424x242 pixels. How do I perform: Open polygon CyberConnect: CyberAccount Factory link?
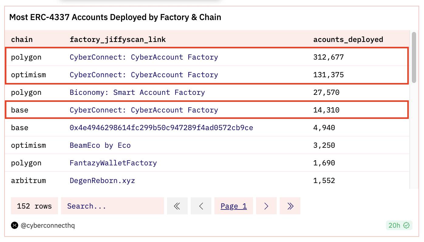click(144, 57)
